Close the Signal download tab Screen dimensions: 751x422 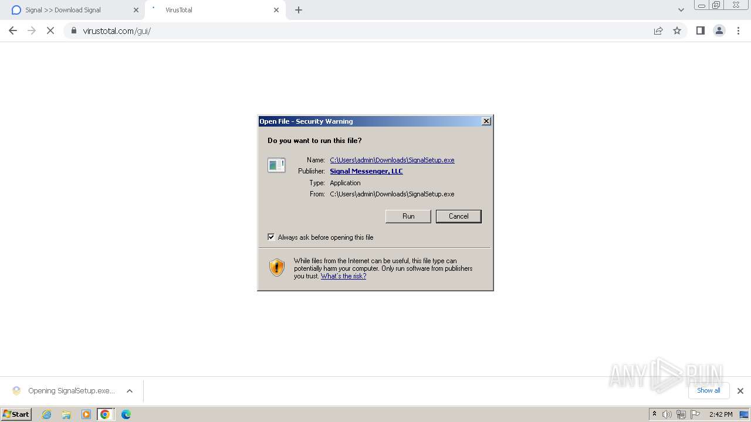coord(136,10)
